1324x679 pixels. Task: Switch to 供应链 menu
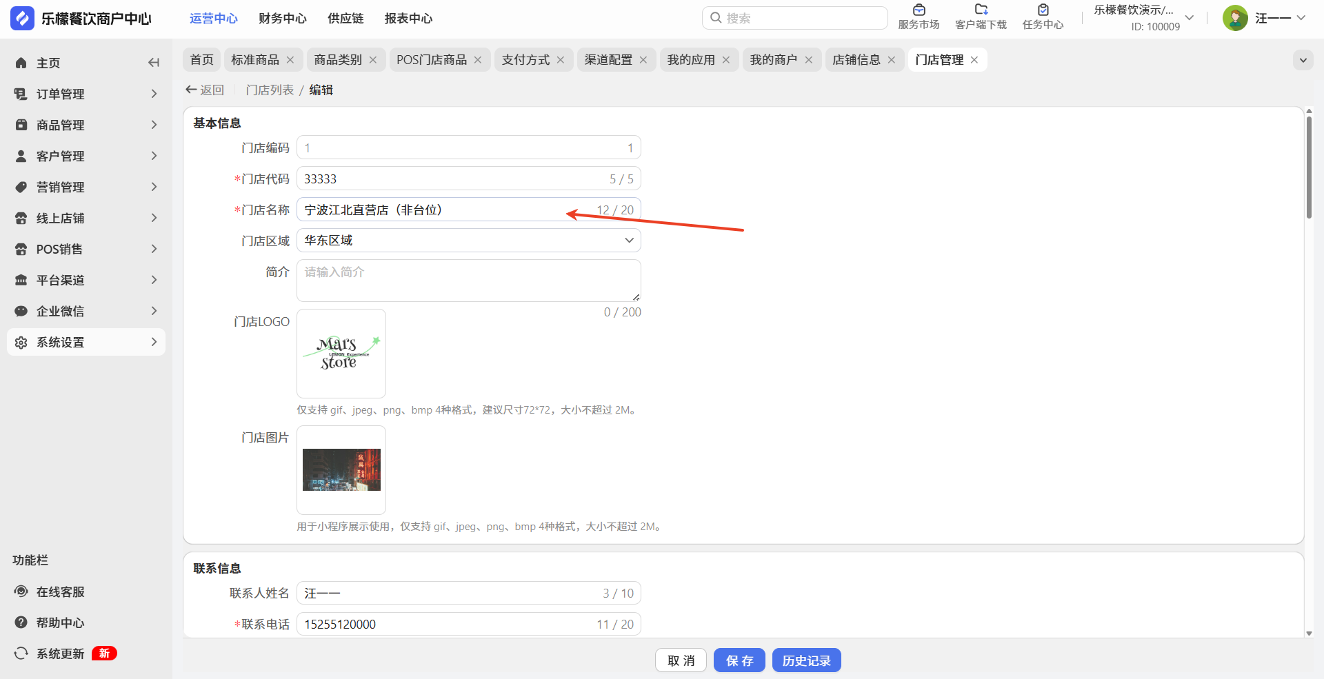(x=345, y=19)
